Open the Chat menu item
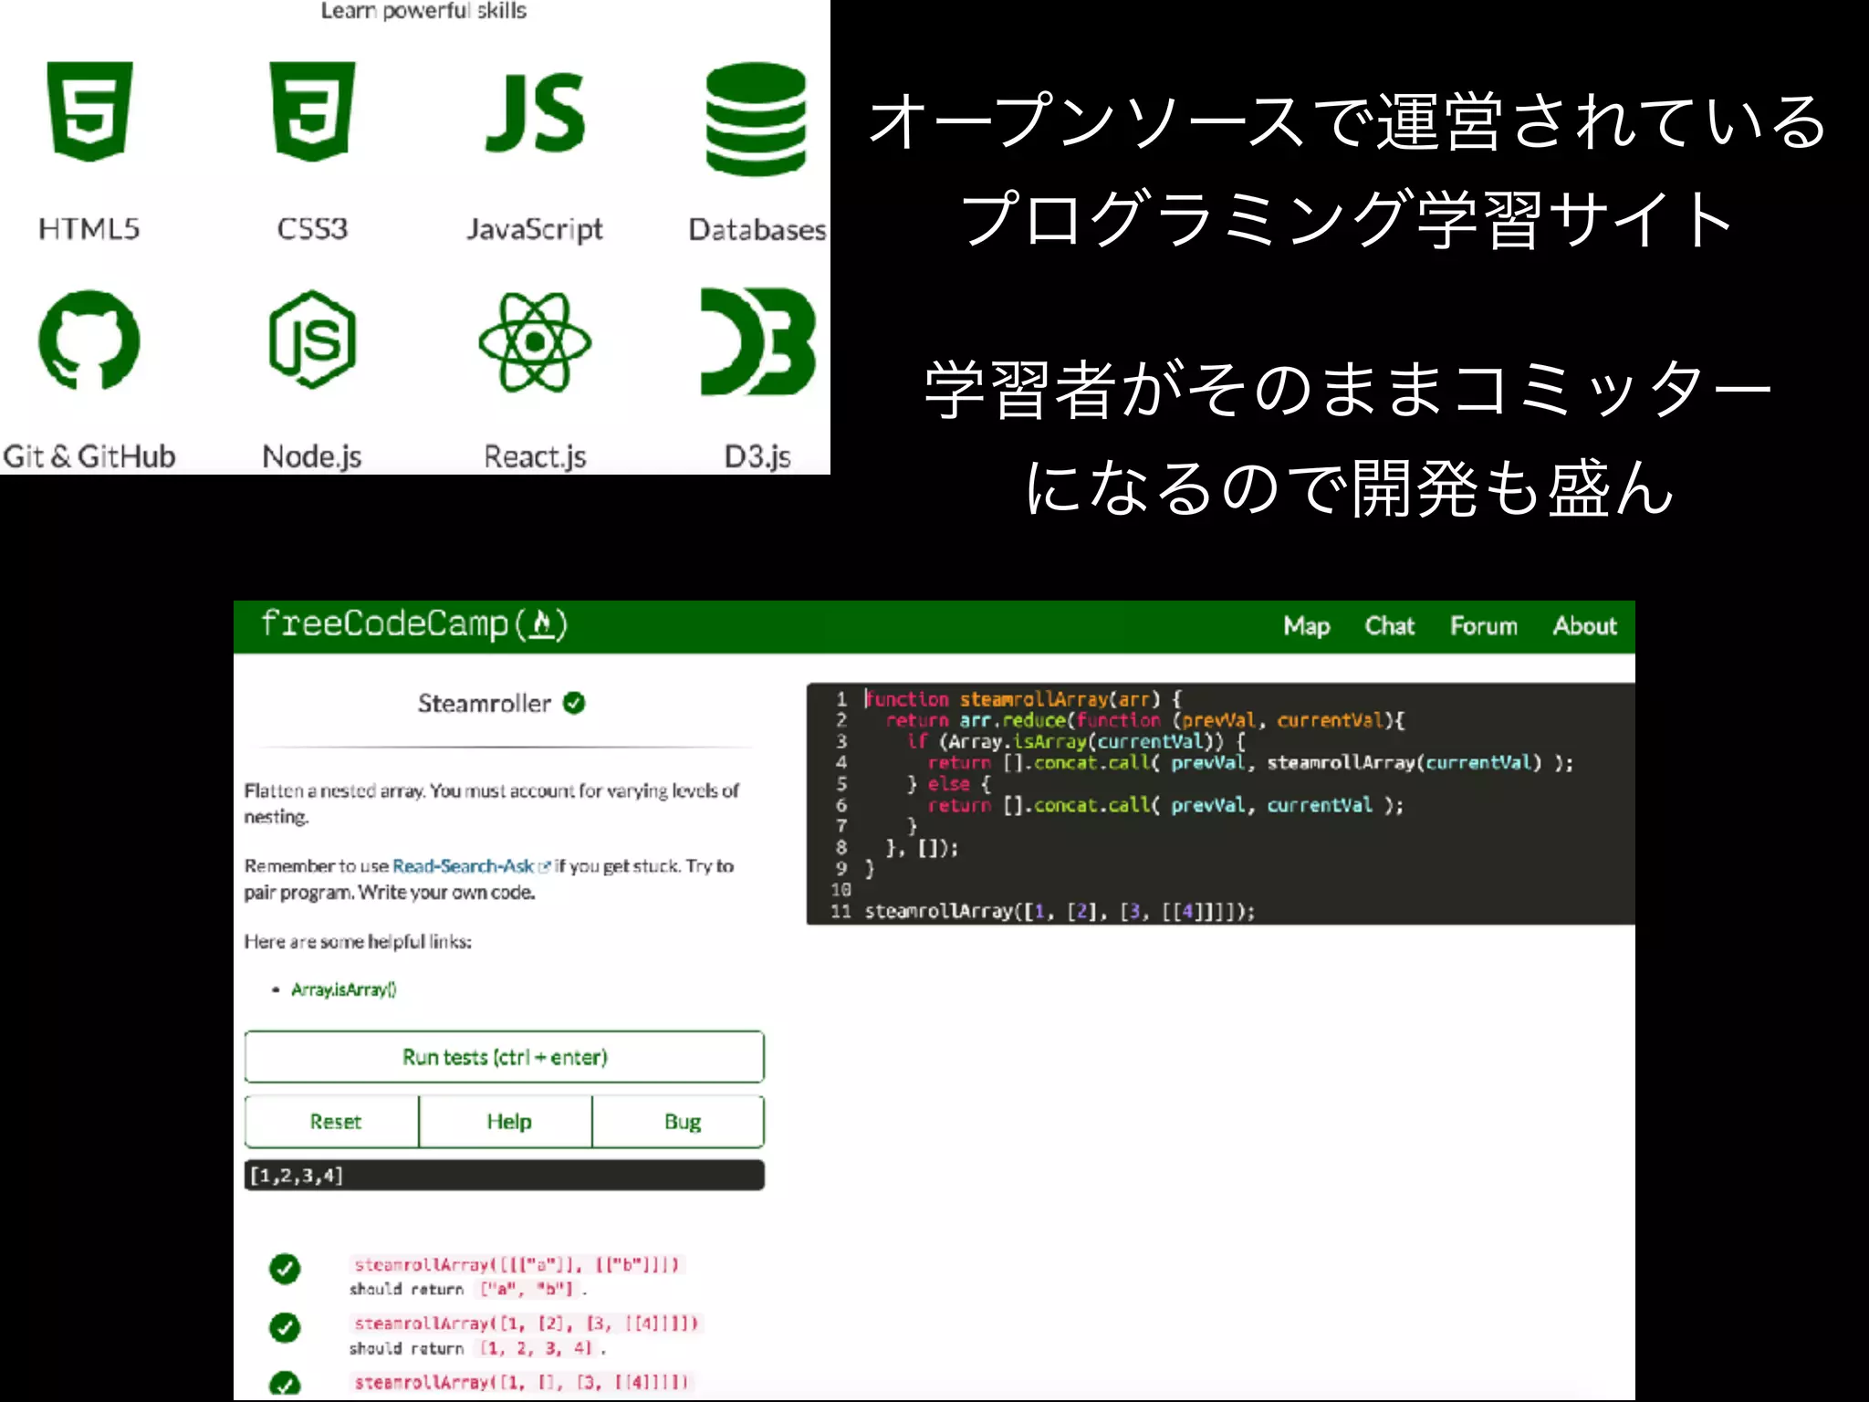This screenshot has height=1402, width=1869. (1389, 626)
